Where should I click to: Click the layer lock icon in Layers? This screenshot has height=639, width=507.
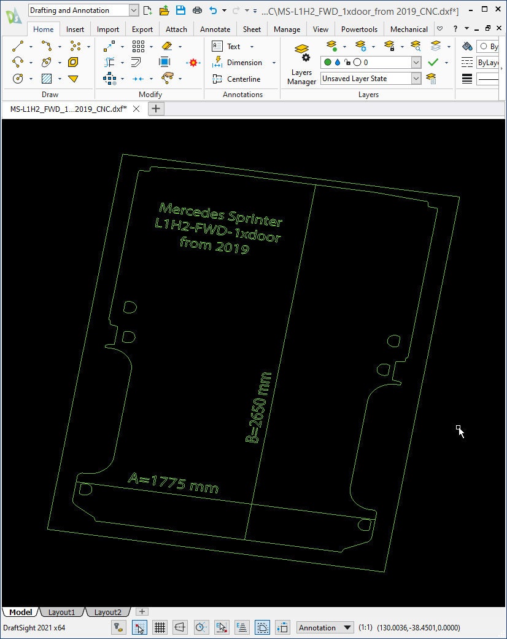[x=390, y=46]
